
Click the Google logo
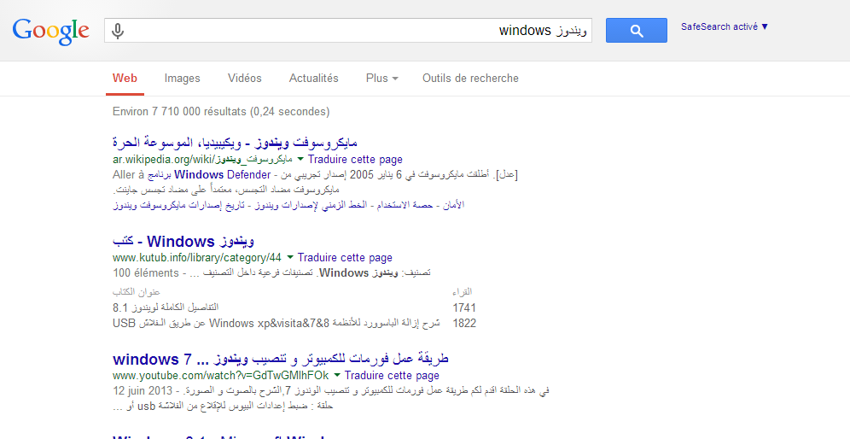pos(50,31)
